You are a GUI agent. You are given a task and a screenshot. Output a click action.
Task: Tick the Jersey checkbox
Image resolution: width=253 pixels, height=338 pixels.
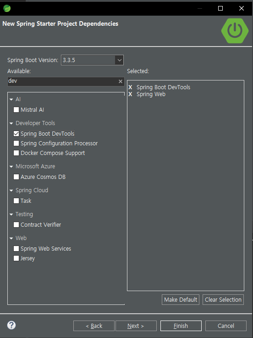[16, 258]
